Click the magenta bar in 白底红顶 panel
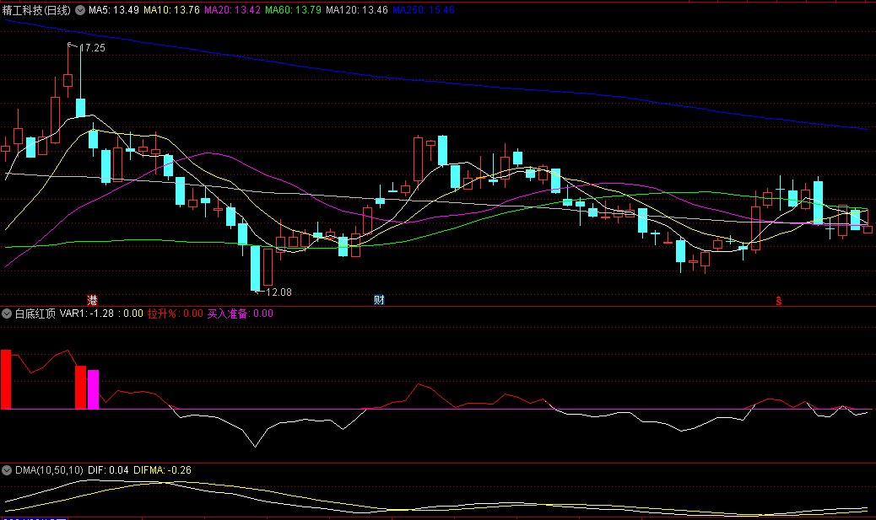The height and width of the screenshot is (520, 876). (x=94, y=389)
